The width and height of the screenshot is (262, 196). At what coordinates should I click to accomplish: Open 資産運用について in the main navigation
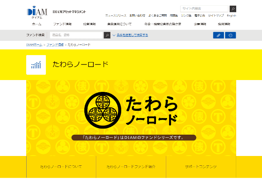click(x=120, y=24)
